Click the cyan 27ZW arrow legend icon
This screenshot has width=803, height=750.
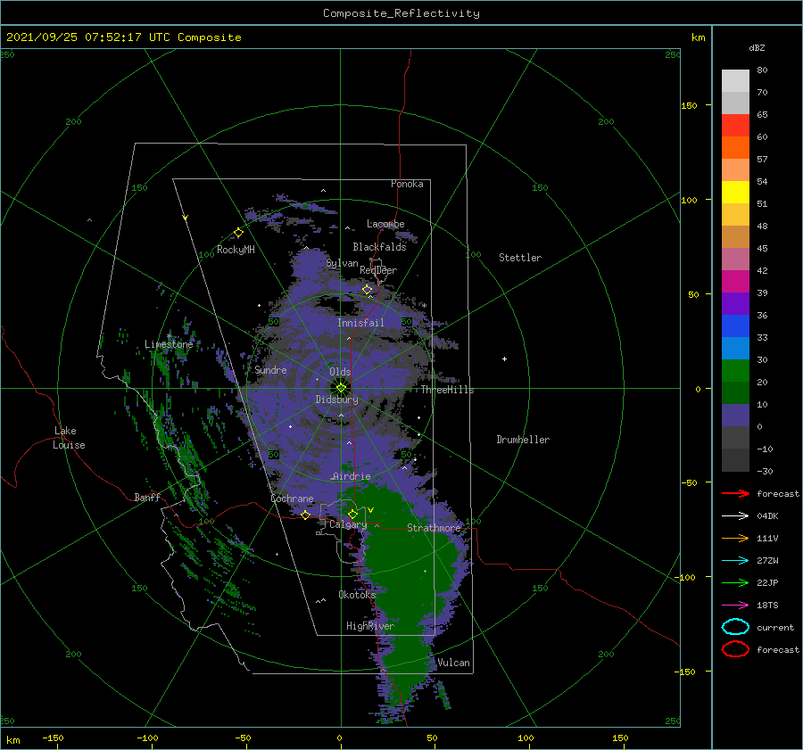[x=735, y=561]
